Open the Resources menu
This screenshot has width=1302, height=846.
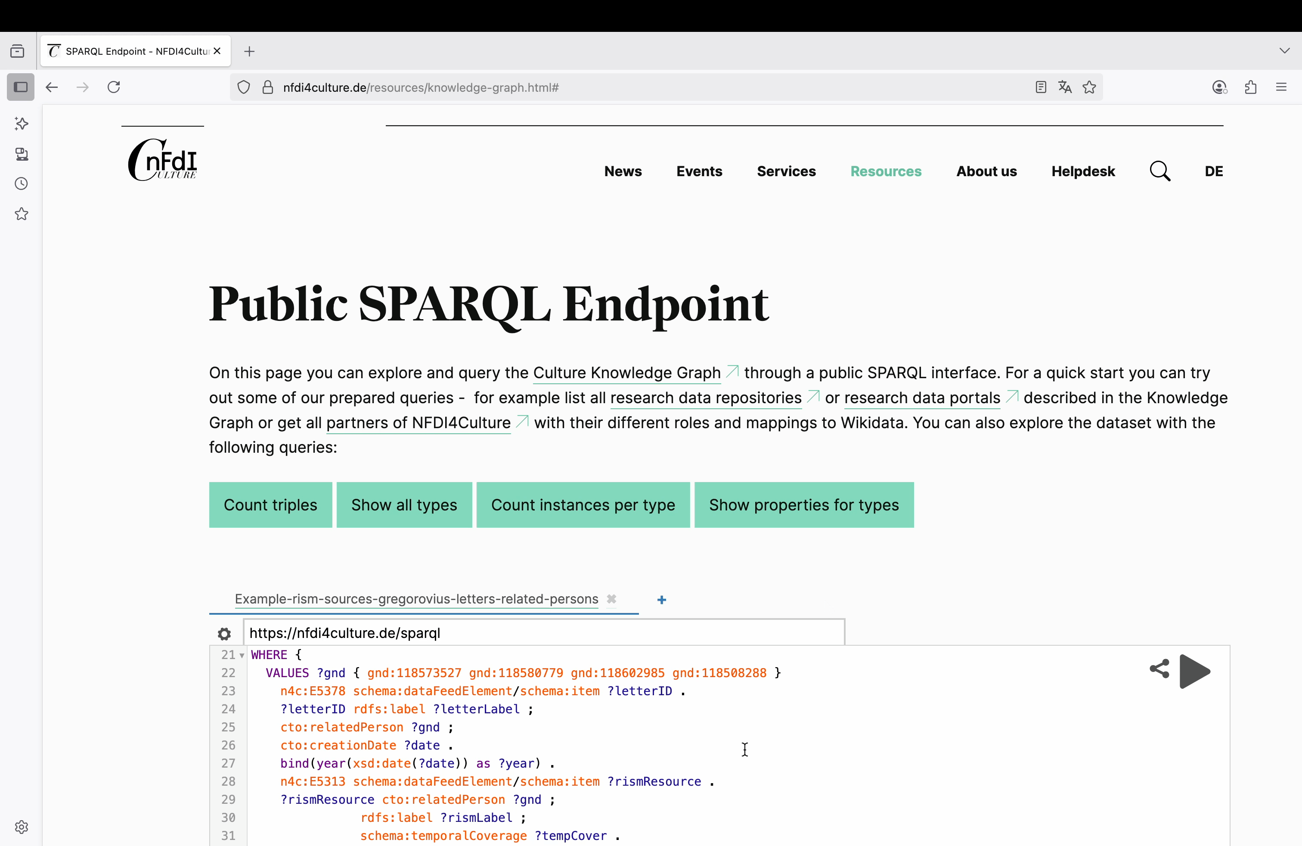pos(886,171)
